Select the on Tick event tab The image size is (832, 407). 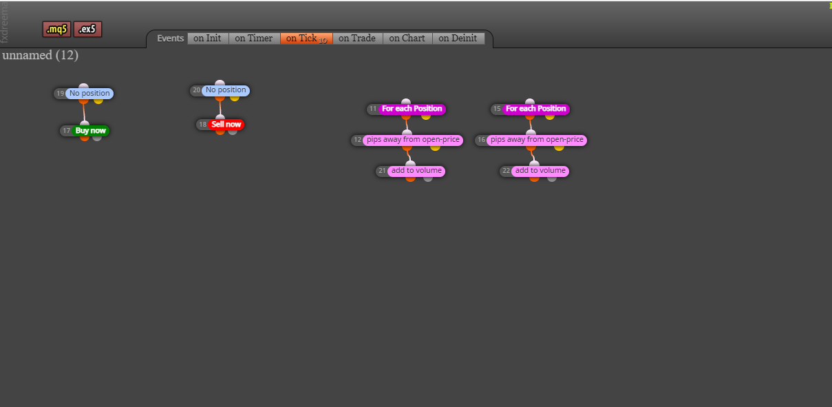[x=306, y=39]
